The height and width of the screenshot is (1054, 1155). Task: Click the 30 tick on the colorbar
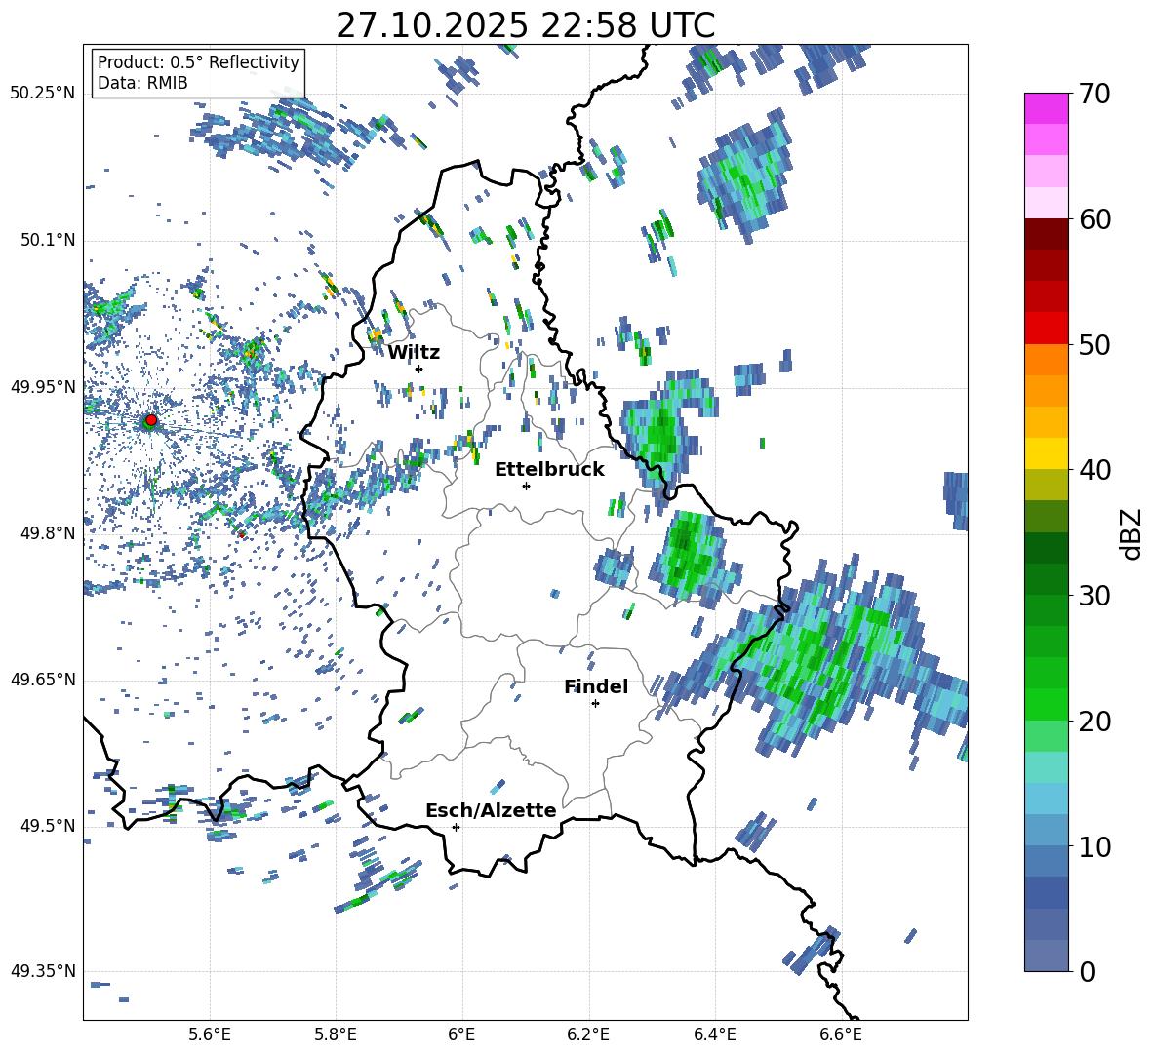tap(1095, 596)
